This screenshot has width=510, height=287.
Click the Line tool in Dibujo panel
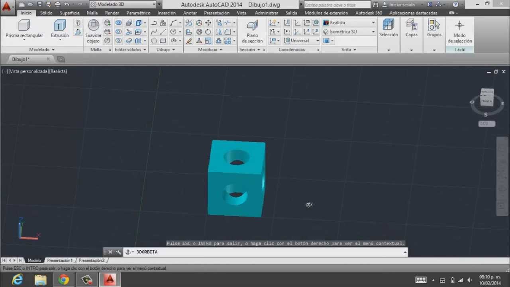click(163, 32)
